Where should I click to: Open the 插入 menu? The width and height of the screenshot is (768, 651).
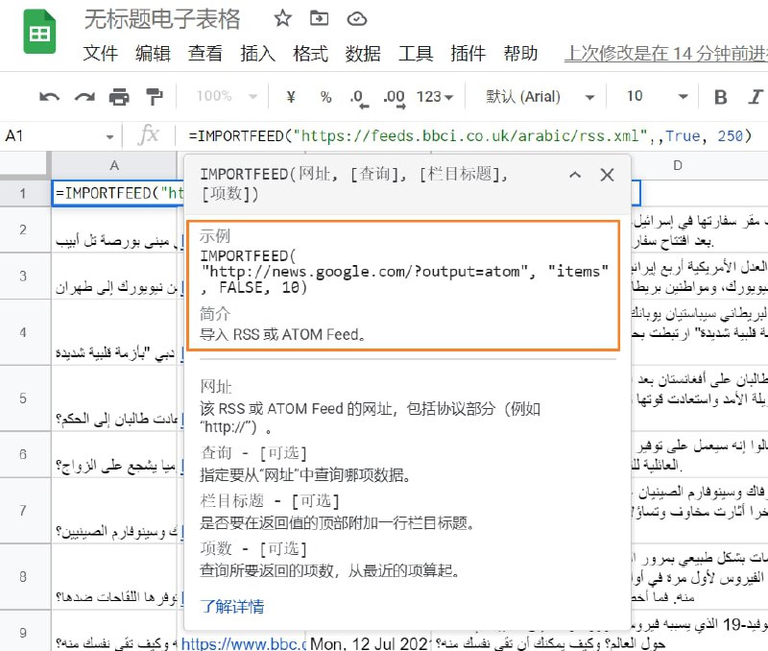pyautogui.click(x=257, y=55)
